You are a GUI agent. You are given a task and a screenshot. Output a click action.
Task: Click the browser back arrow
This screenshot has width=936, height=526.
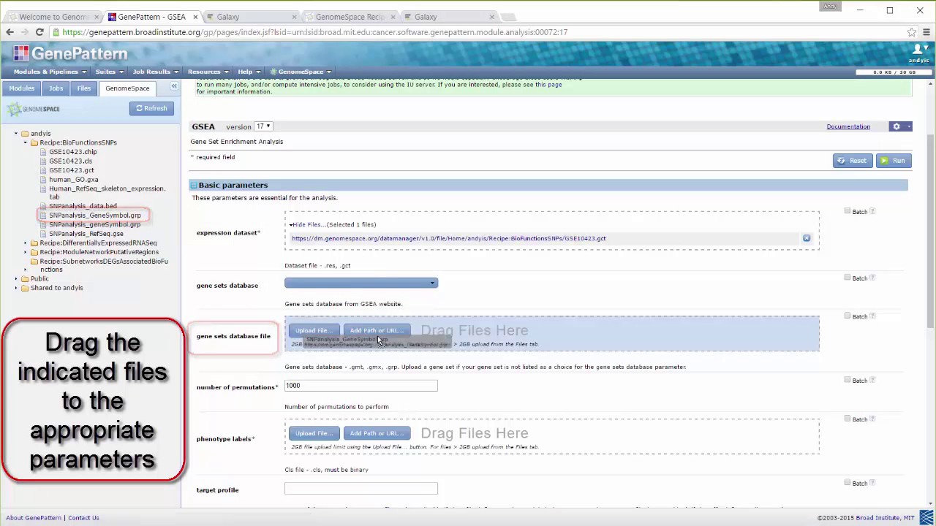[x=10, y=32]
